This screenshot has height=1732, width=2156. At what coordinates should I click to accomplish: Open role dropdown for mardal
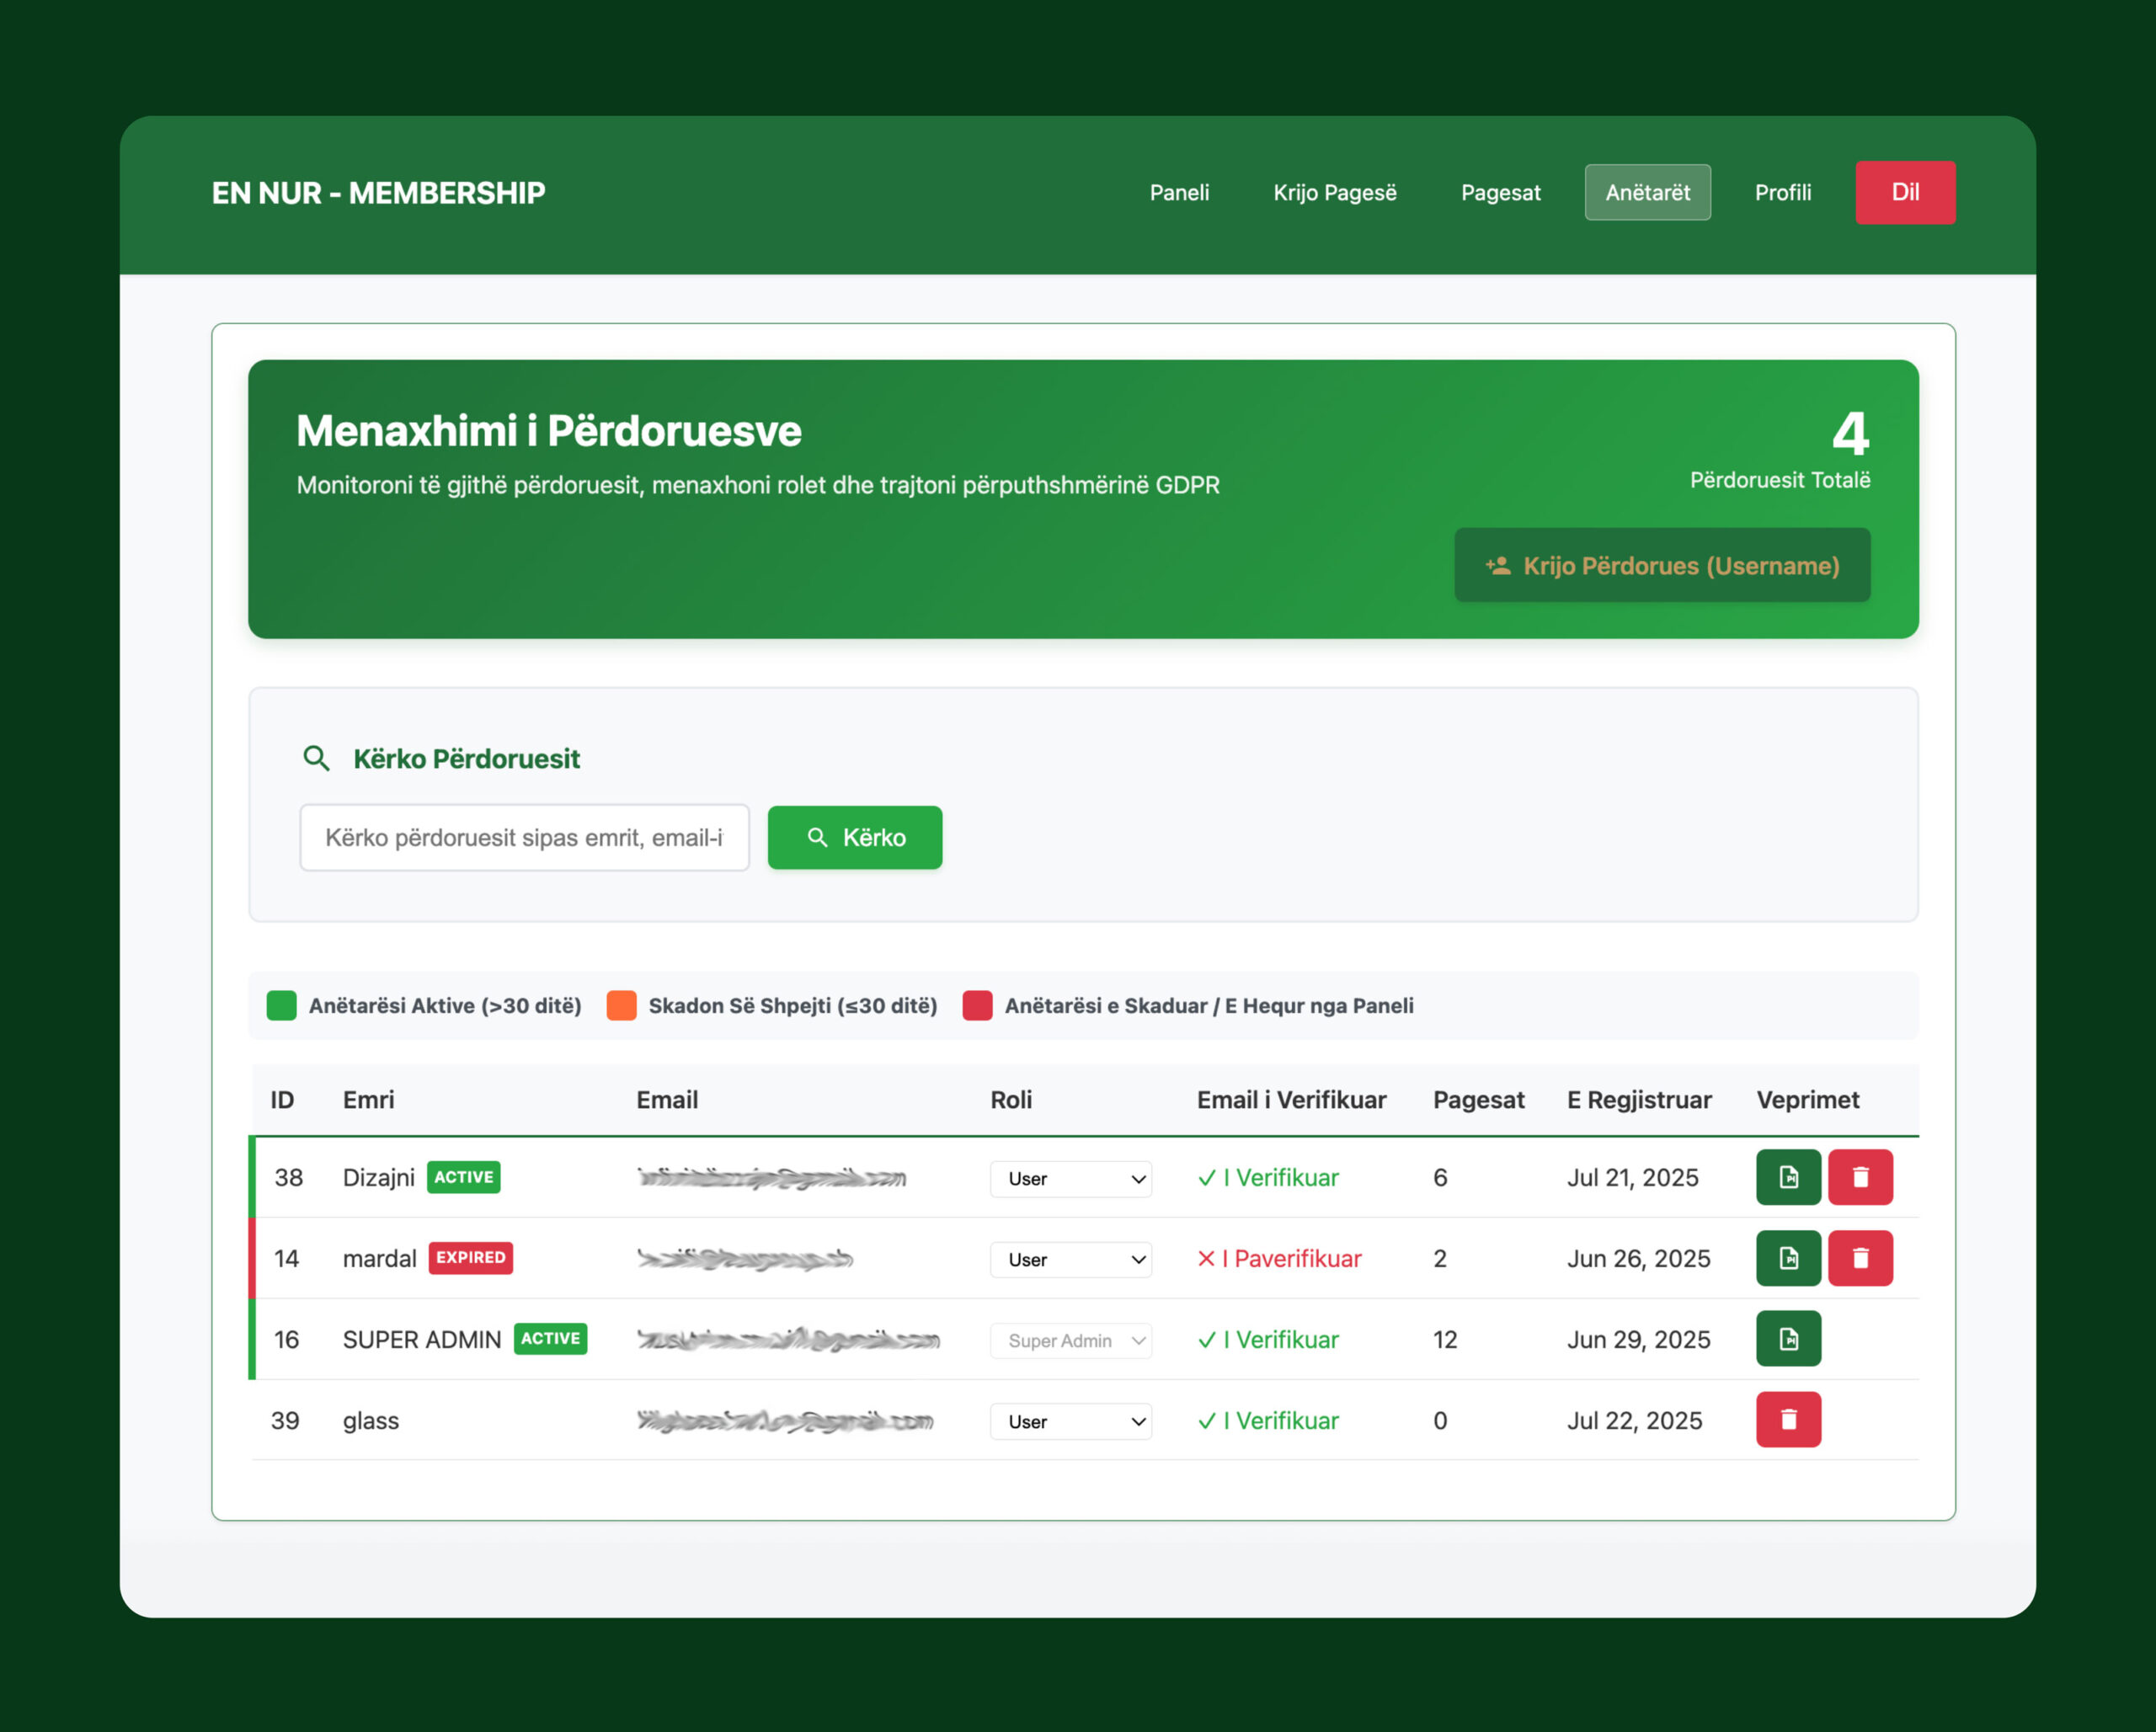pyautogui.click(x=1070, y=1260)
